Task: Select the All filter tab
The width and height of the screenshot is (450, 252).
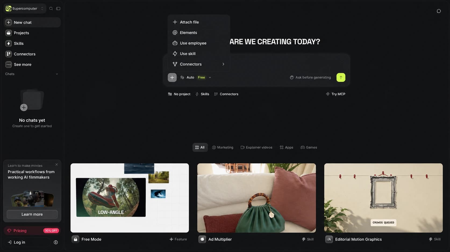Action: click(200, 147)
